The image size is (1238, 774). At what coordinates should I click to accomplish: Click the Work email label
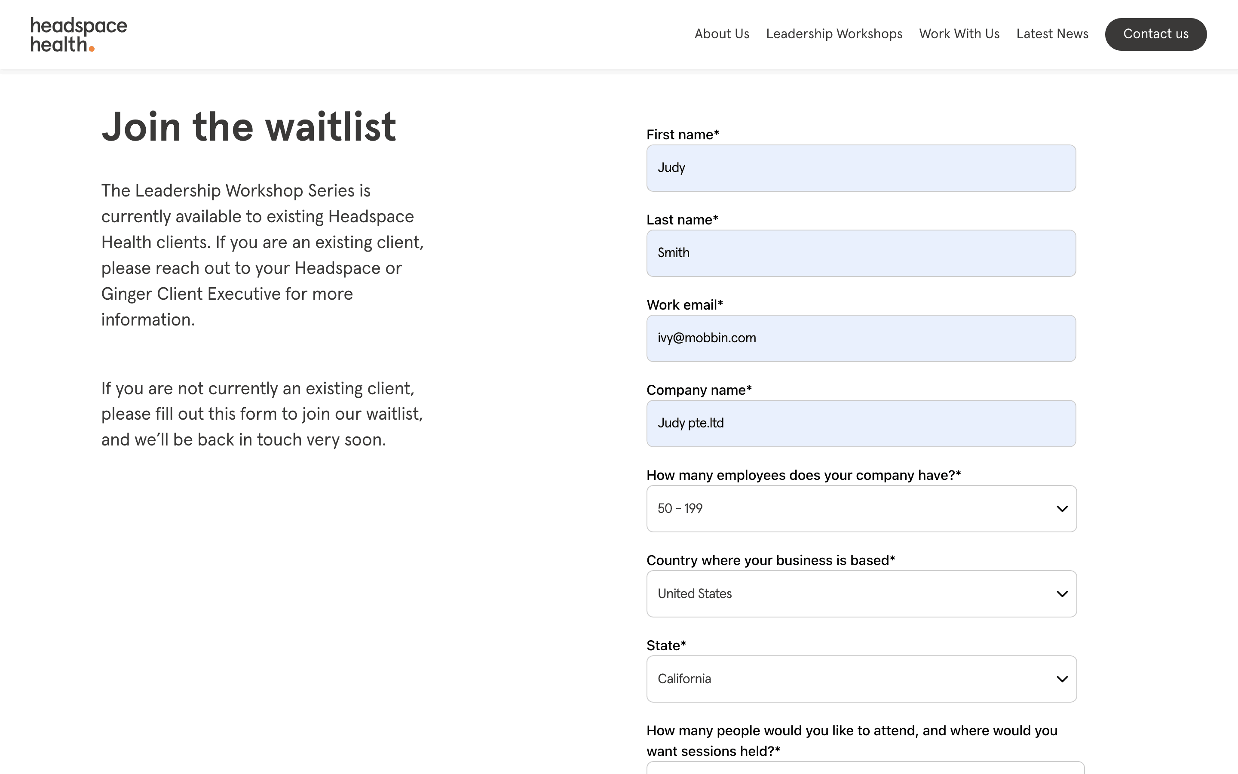[x=684, y=305]
